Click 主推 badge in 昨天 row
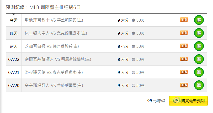 pyautogui.click(x=184, y=33)
